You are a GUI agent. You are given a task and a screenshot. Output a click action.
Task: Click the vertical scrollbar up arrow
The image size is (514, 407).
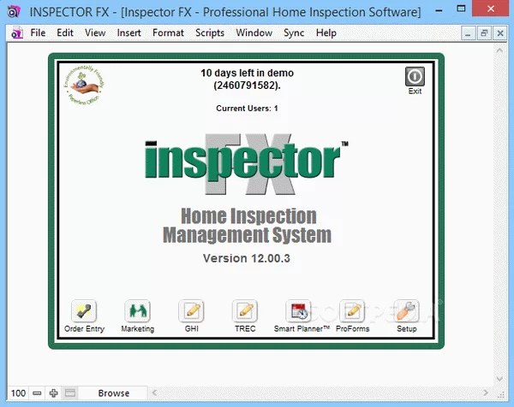pyautogui.click(x=499, y=50)
